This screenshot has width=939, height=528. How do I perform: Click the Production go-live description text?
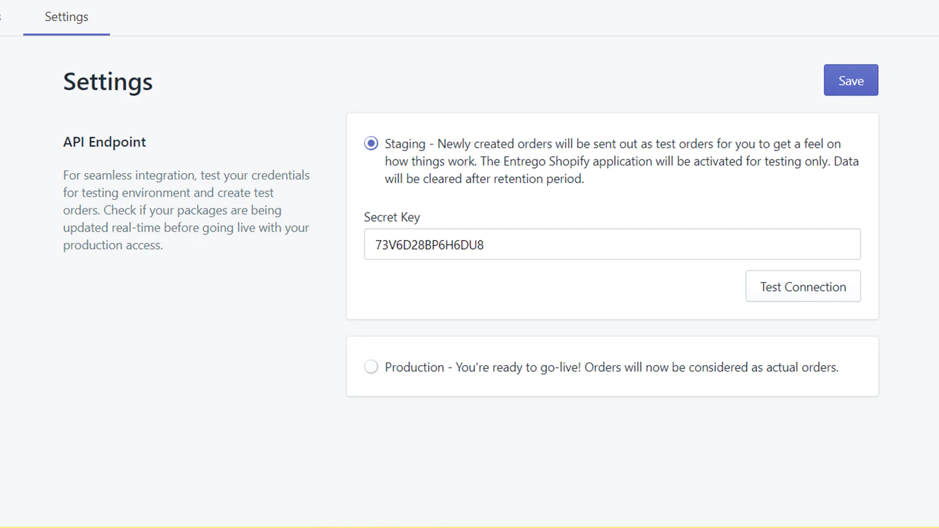coord(612,367)
